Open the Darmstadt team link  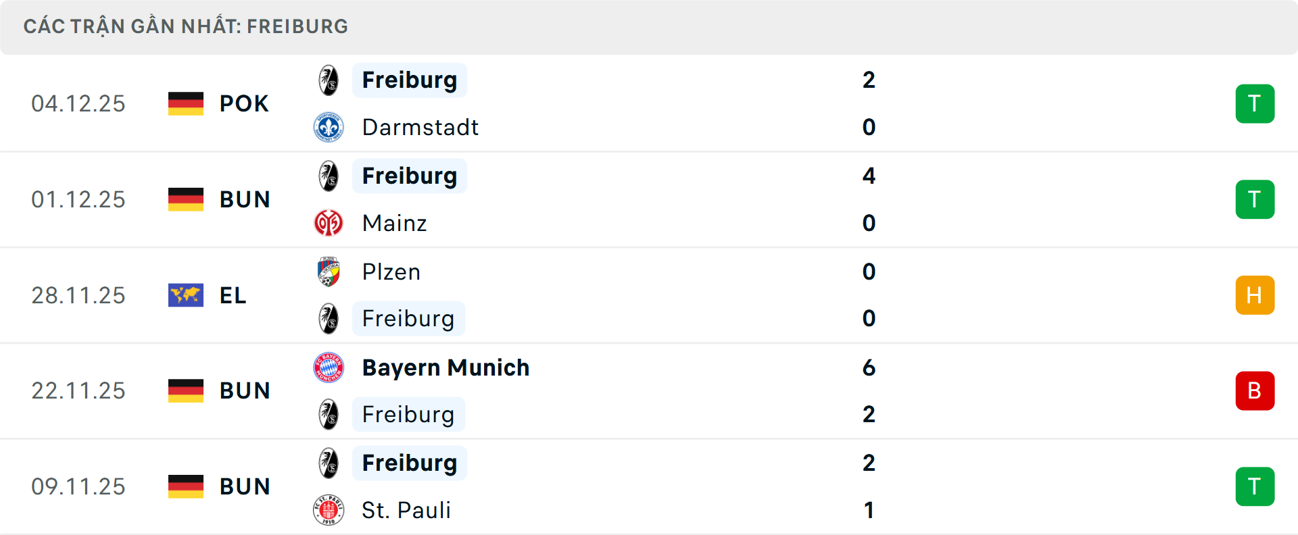[420, 127]
